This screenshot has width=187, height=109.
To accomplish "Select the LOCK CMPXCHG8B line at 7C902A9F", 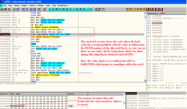I will [72, 34].
